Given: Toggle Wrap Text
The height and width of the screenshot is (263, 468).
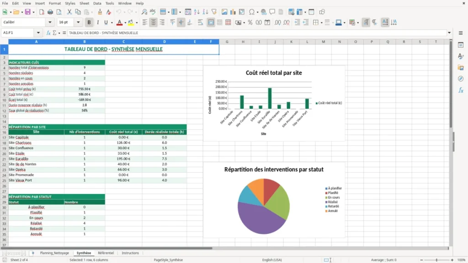Looking at the screenshot, I should pos(200,22).
